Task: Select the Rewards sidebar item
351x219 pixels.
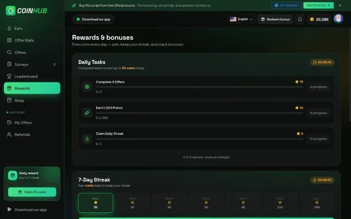Action: click(x=32, y=88)
